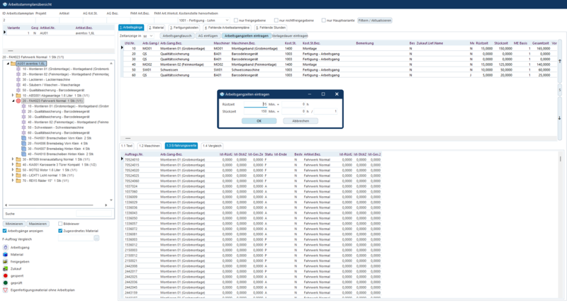Toggle the nur Hauptvariante checkbox
The height and width of the screenshot is (303, 567).
324,20
